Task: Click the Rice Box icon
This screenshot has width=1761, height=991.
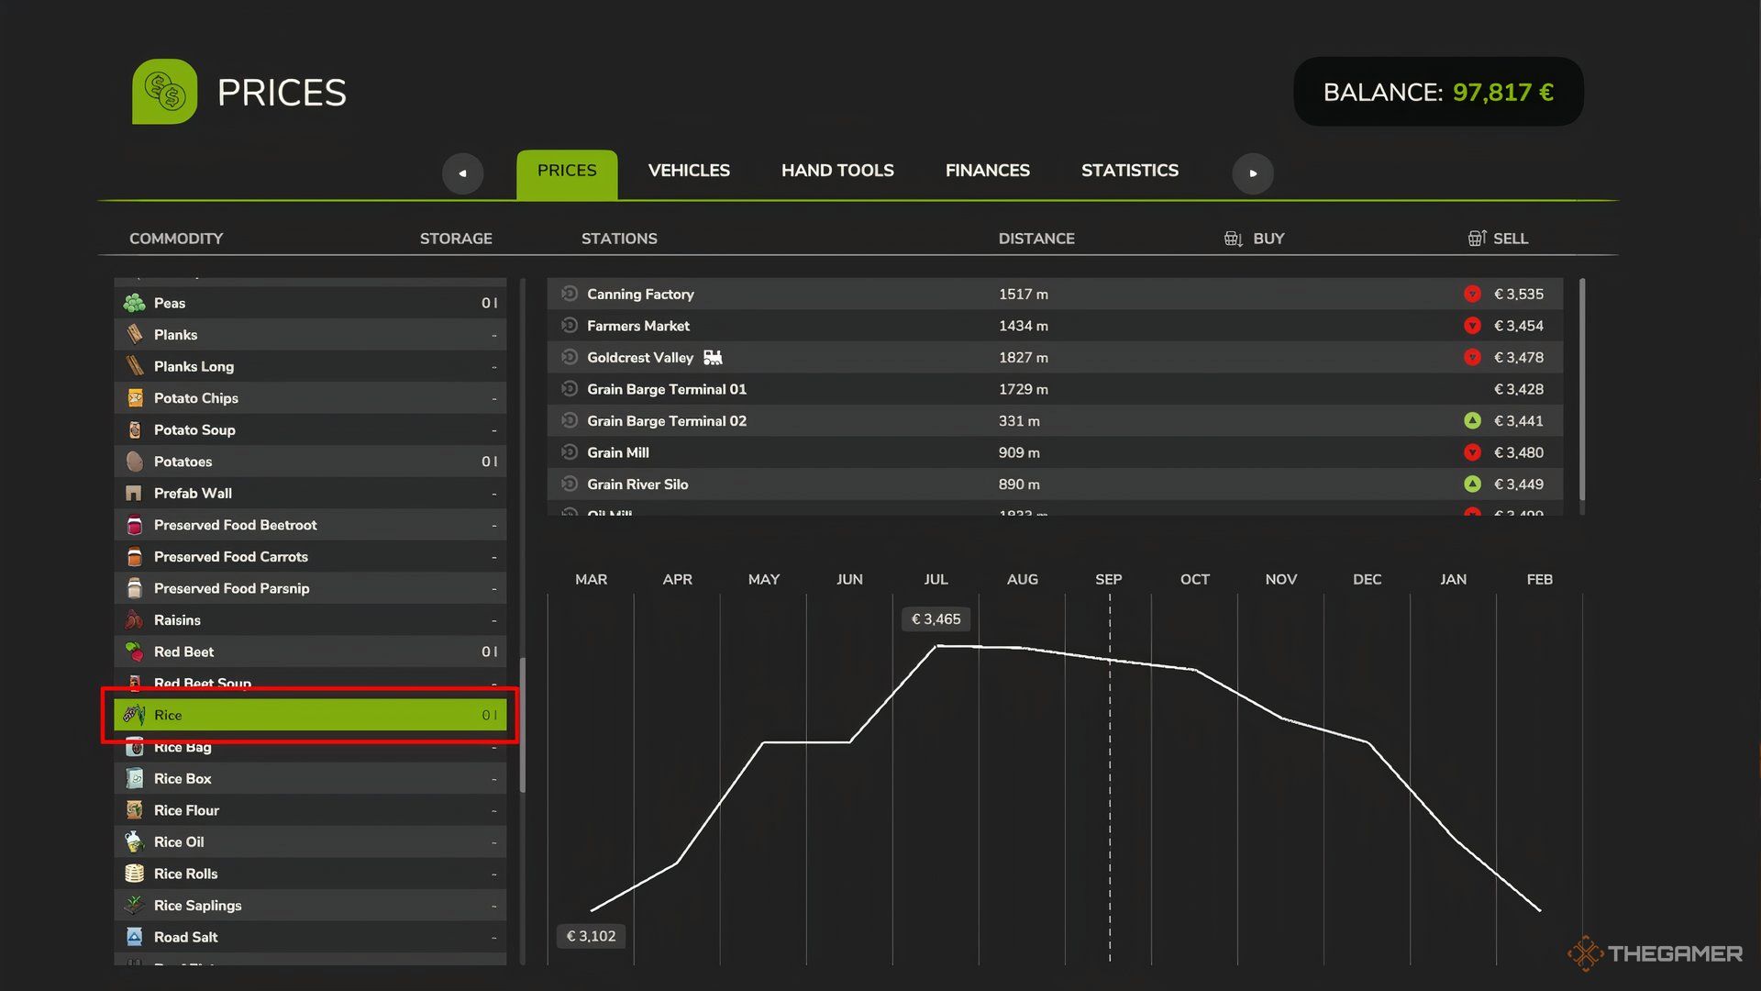Action: pos(135,778)
